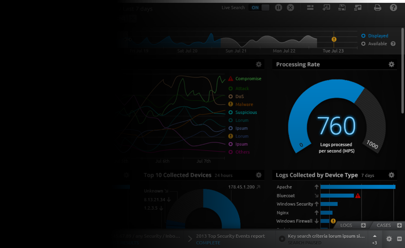Click the up arrow next to Apache

click(317, 187)
